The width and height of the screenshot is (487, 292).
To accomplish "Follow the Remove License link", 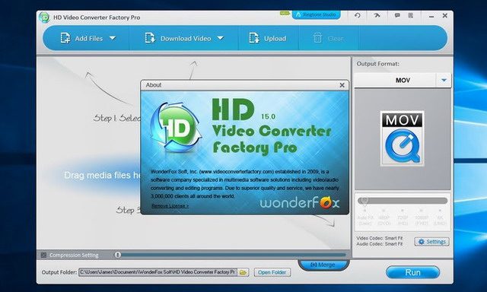I will tap(170, 206).
